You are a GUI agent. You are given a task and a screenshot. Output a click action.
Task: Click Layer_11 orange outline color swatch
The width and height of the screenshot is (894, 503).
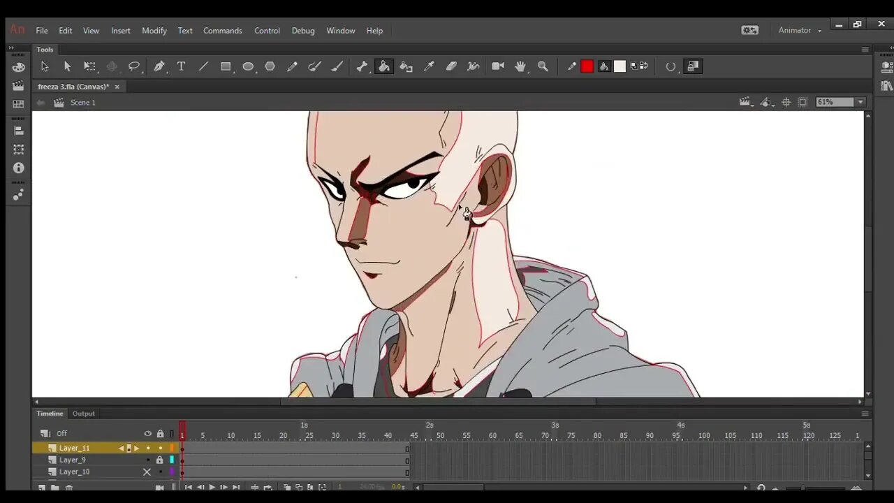tap(172, 448)
